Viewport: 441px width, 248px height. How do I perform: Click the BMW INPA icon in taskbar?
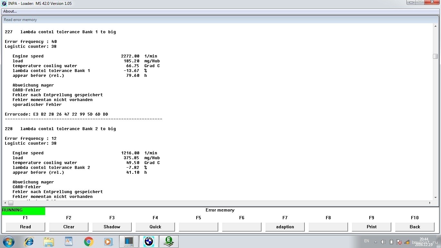tap(149, 242)
